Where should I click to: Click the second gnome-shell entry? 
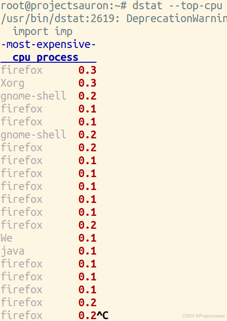click(x=34, y=135)
